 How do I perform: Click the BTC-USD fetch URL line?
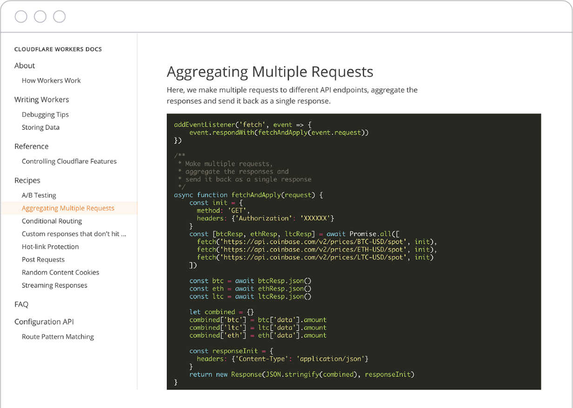[x=317, y=242]
